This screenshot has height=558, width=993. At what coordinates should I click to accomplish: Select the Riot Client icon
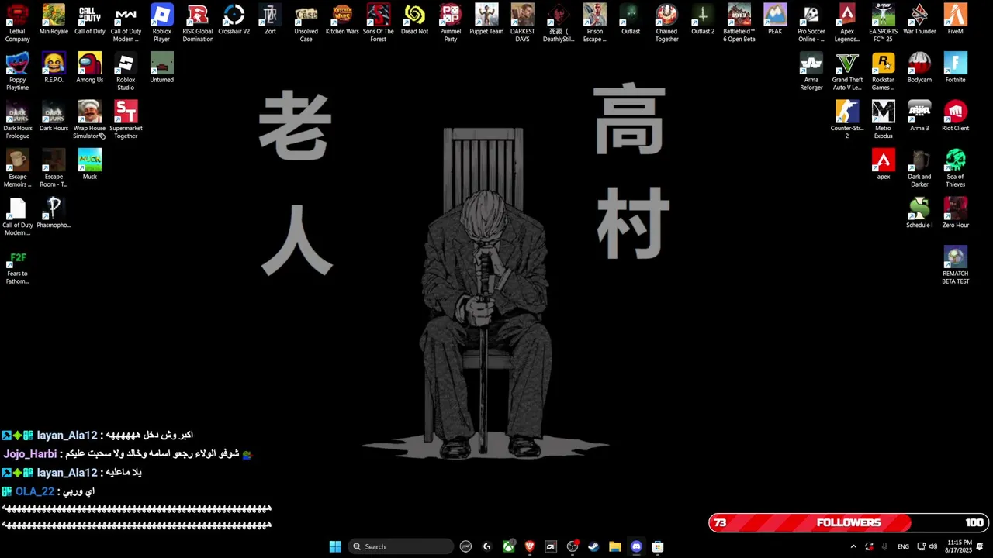tap(955, 116)
